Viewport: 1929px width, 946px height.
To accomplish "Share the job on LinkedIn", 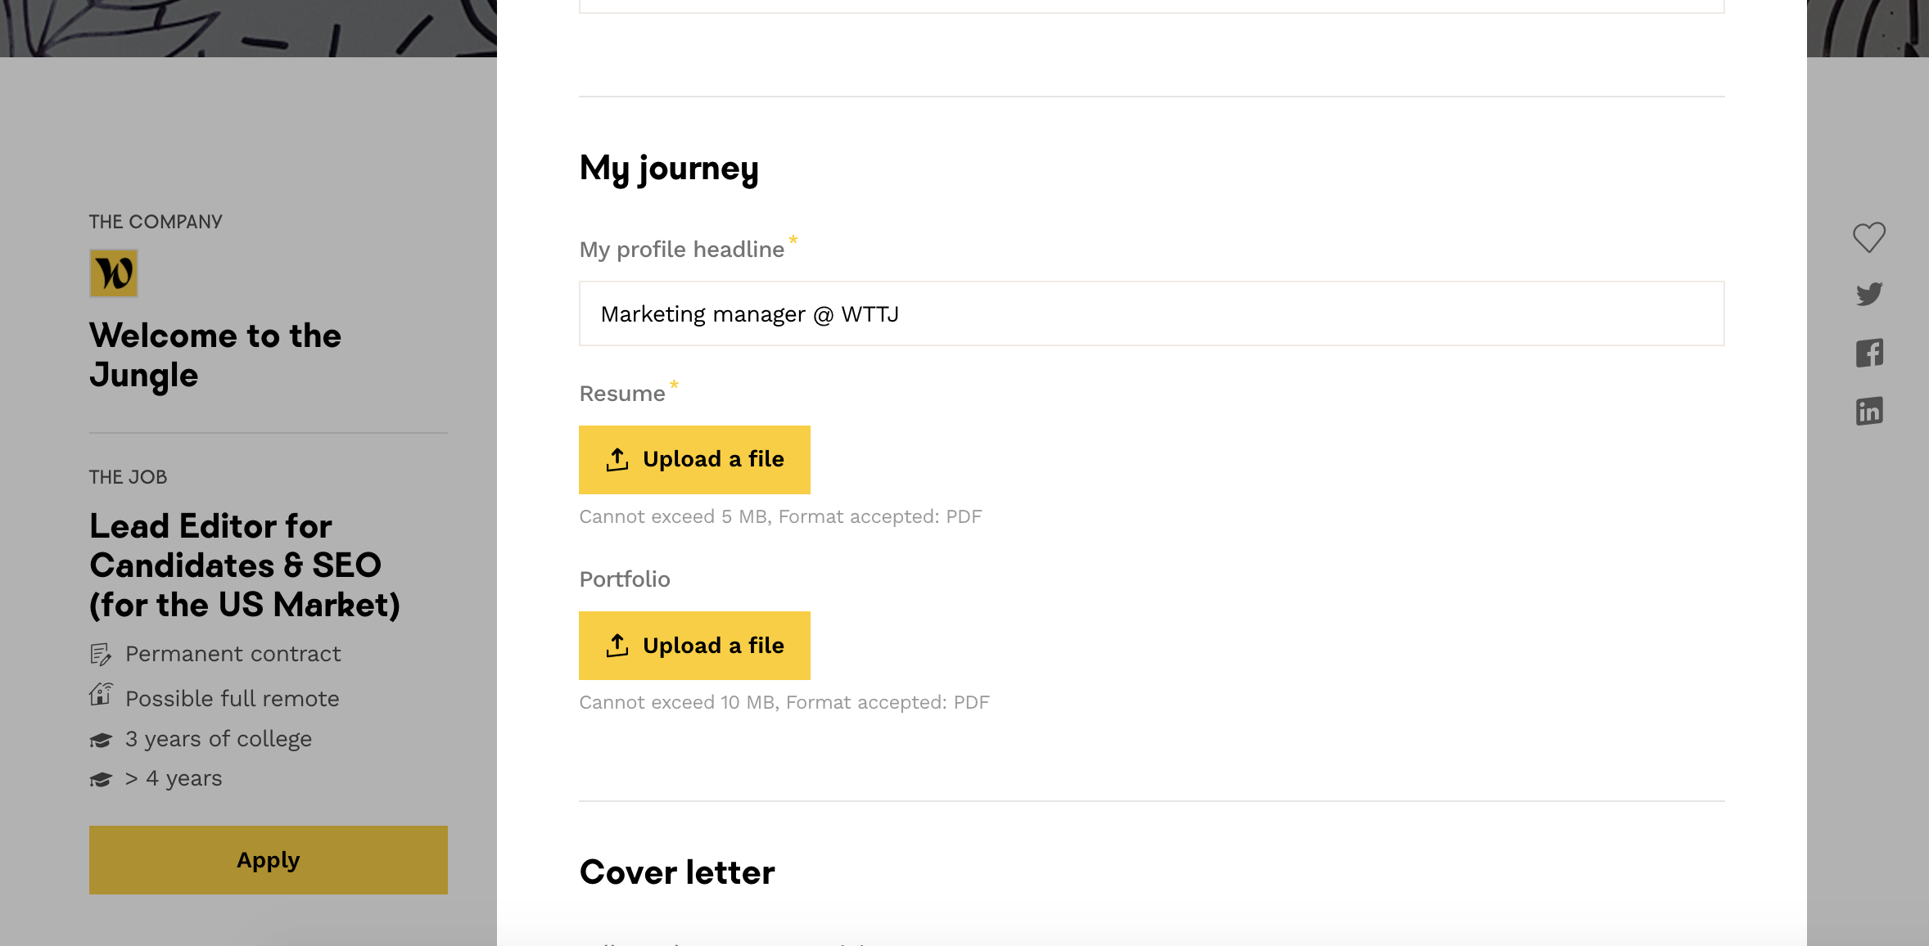I will [1869, 411].
